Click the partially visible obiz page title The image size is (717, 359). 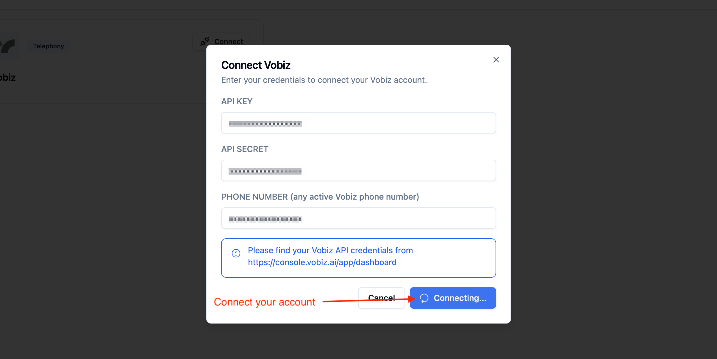[x=7, y=77]
